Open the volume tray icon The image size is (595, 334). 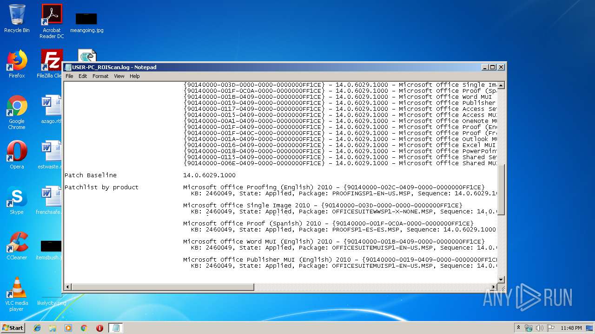(x=540, y=328)
